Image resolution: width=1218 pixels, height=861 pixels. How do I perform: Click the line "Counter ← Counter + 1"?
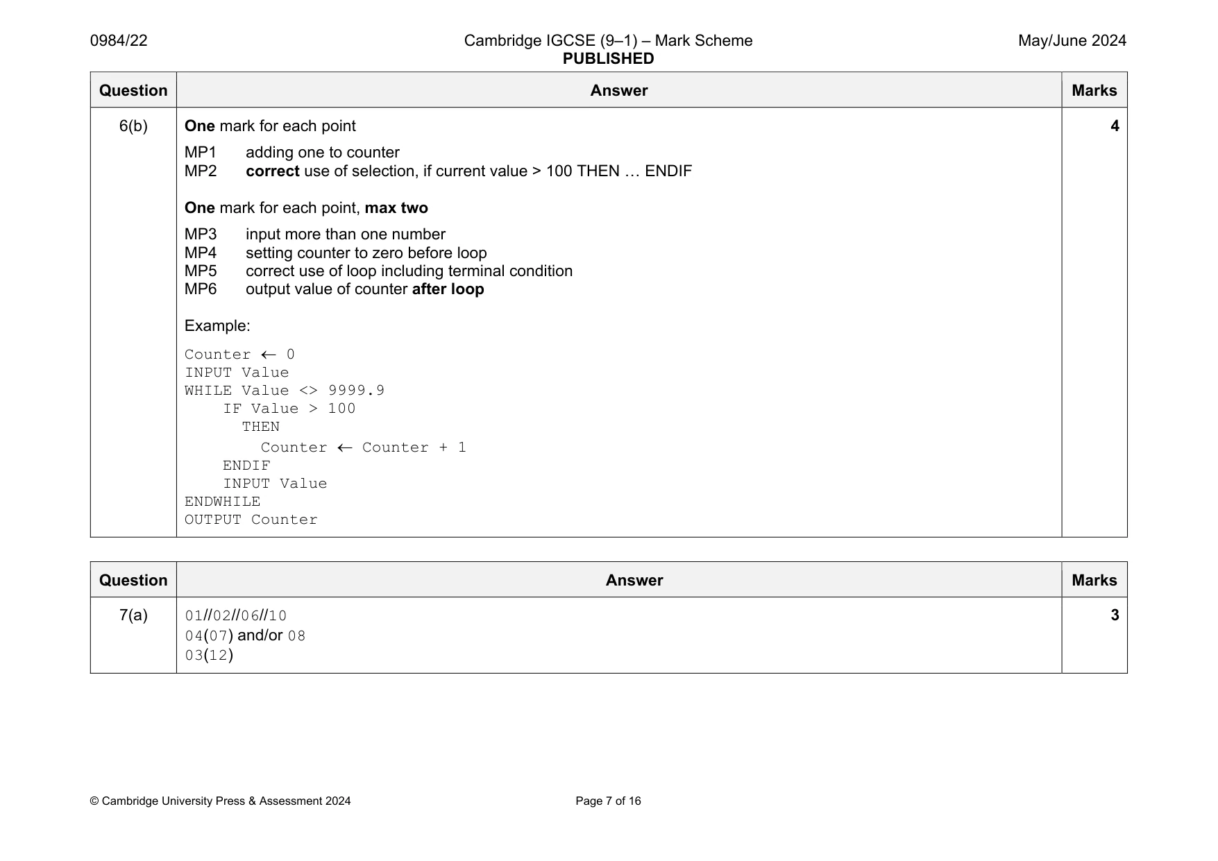364,447
